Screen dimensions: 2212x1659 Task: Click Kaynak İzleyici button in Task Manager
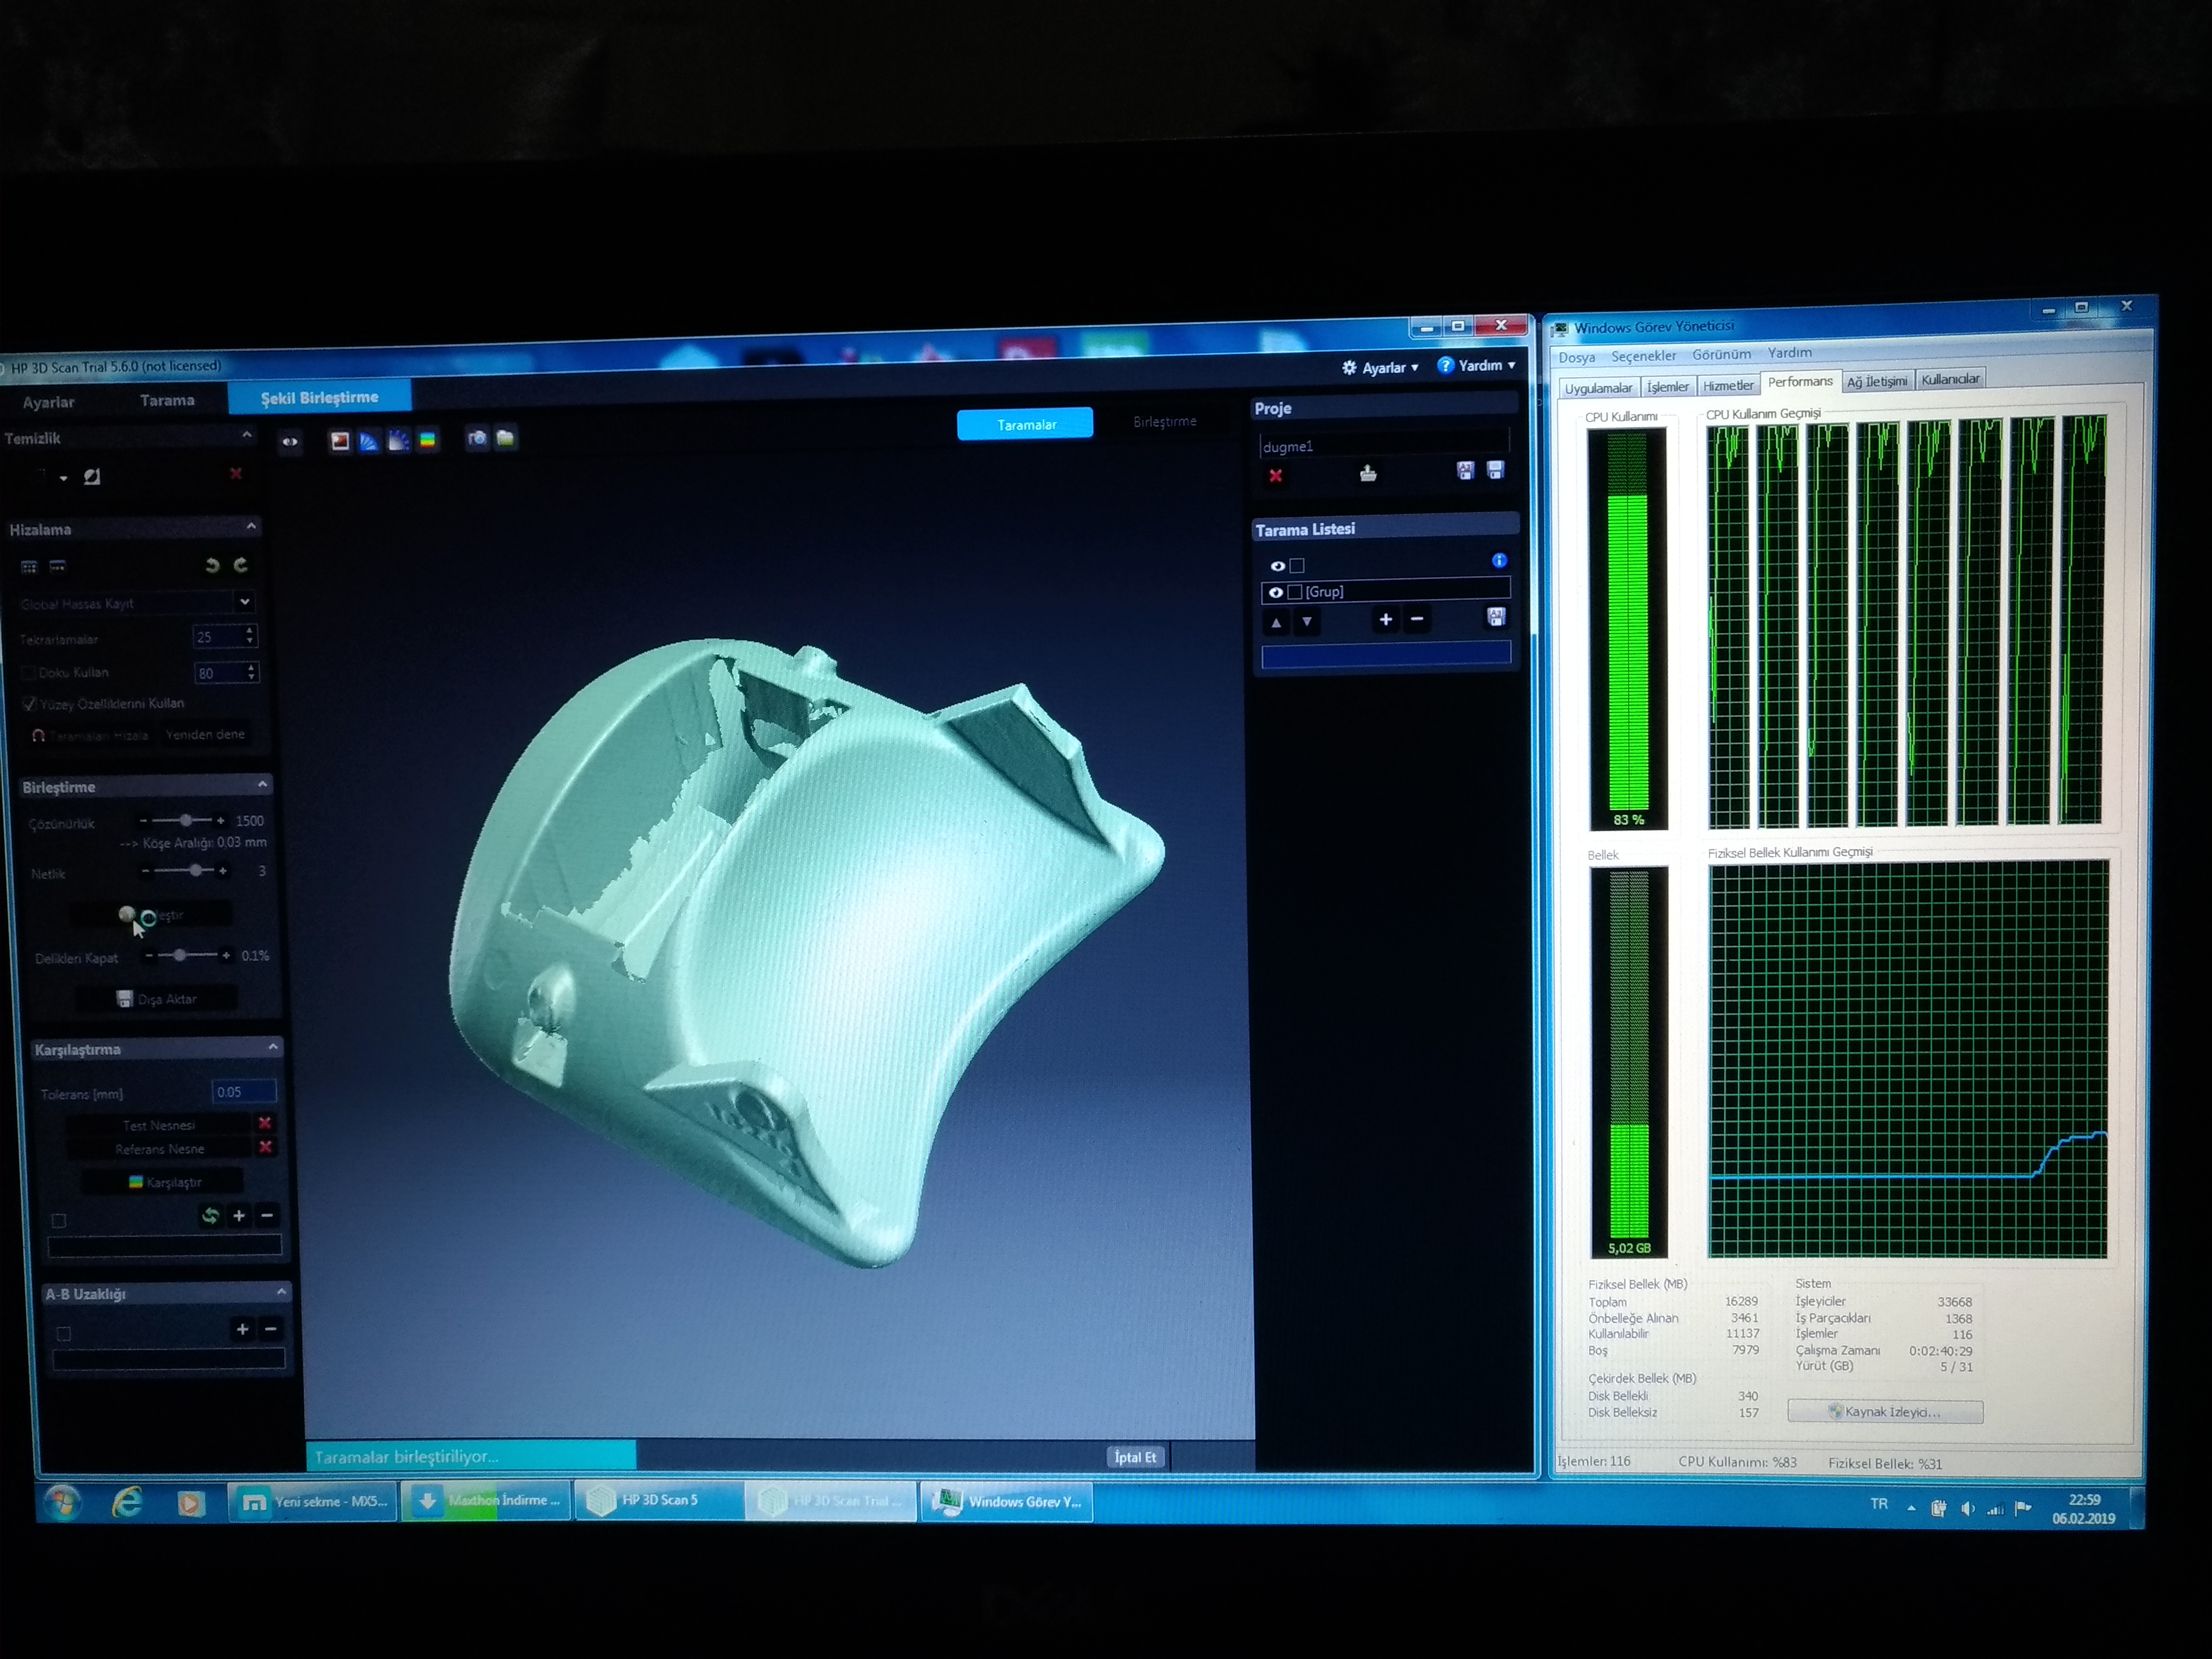point(1885,1412)
